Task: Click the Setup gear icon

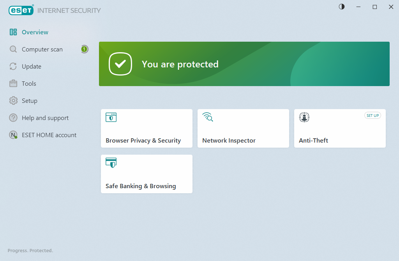Action: click(x=13, y=101)
